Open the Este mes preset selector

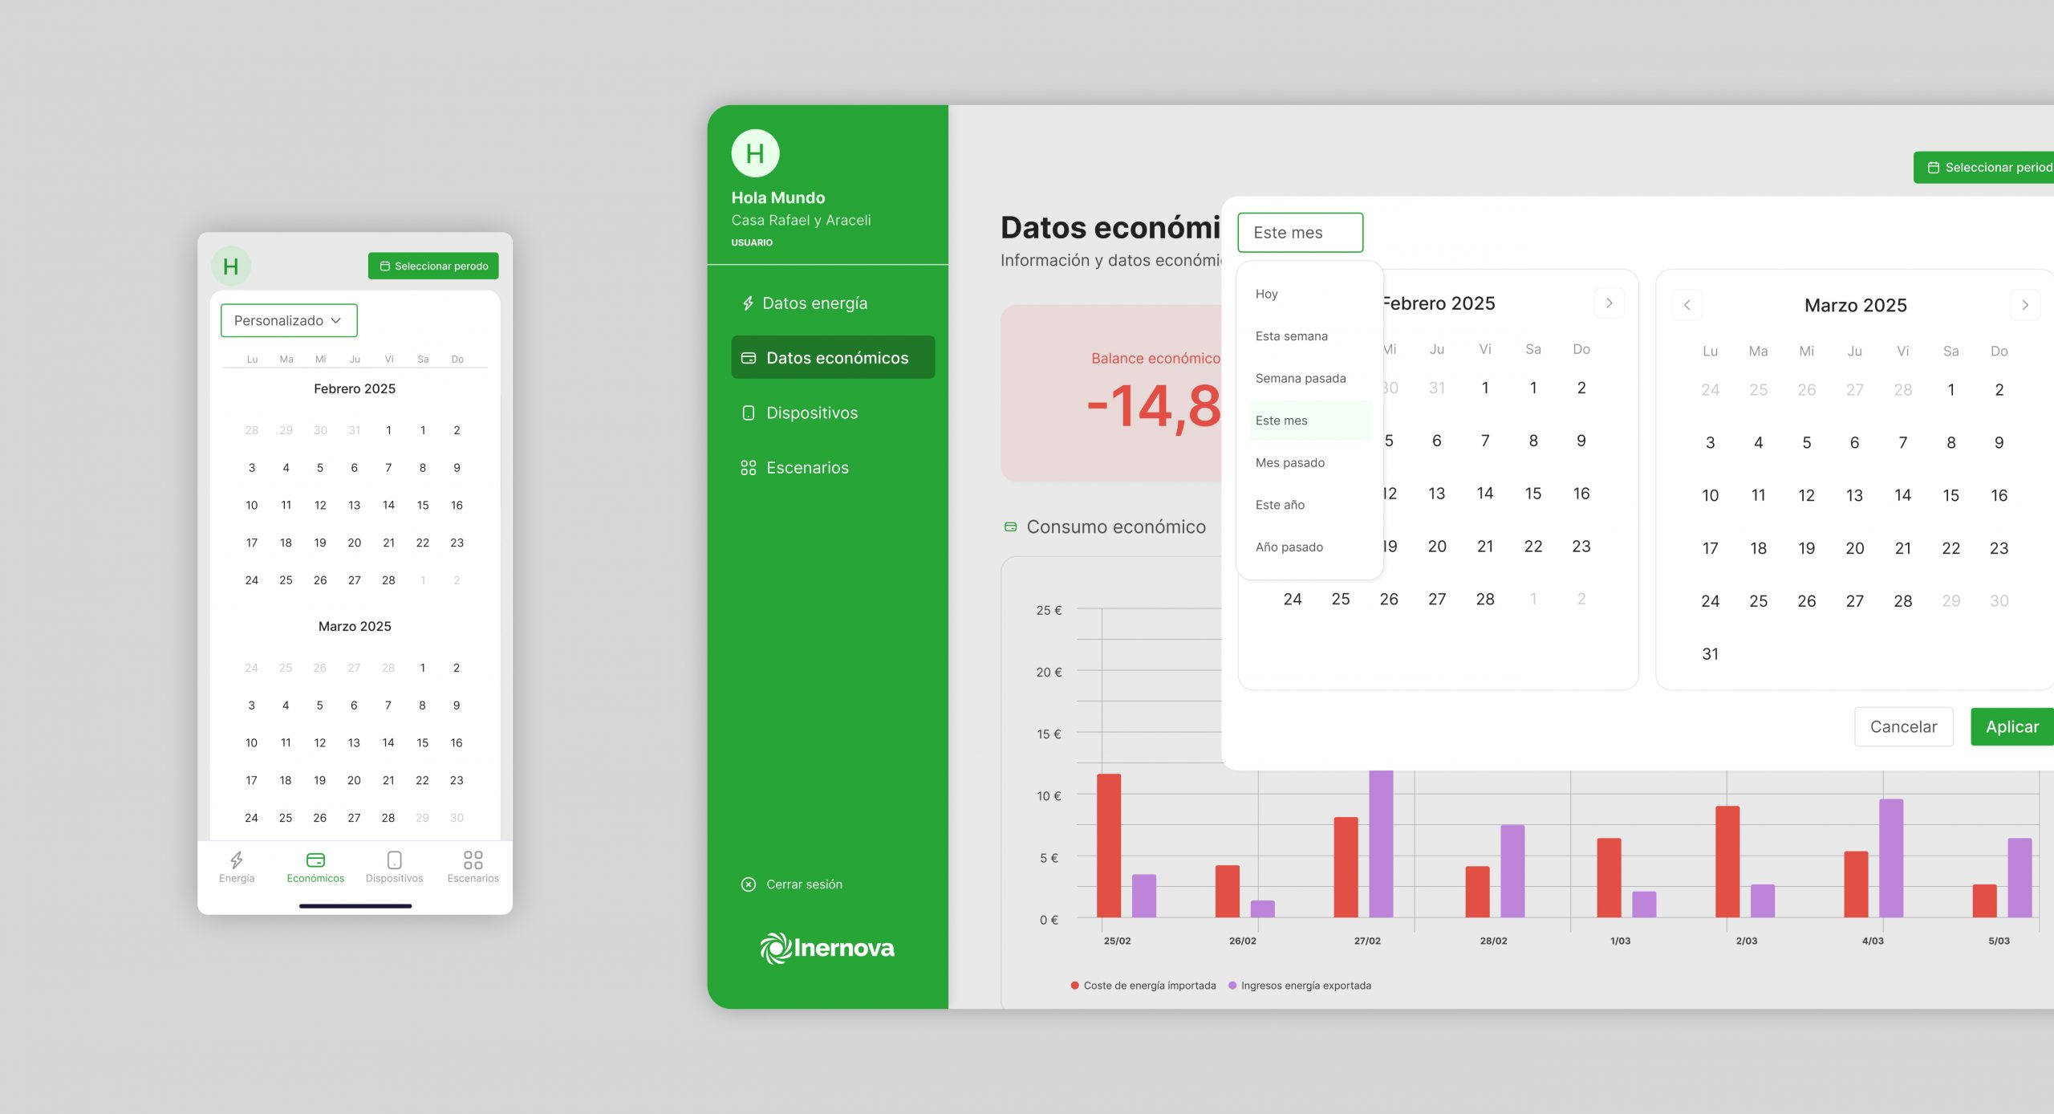pos(1300,233)
